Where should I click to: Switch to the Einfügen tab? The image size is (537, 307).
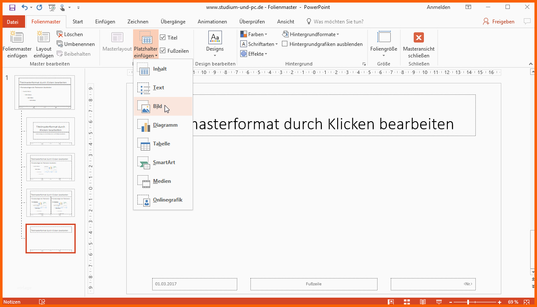pyautogui.click(x=105, y=22)
